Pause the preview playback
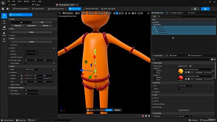Image resolution: width=217 pixels, height=122 pixels. pos(146,116)
